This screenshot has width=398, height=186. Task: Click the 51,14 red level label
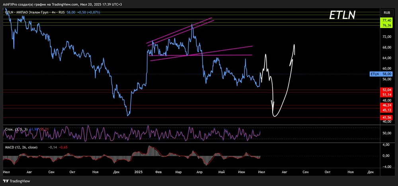coord(386,95)
